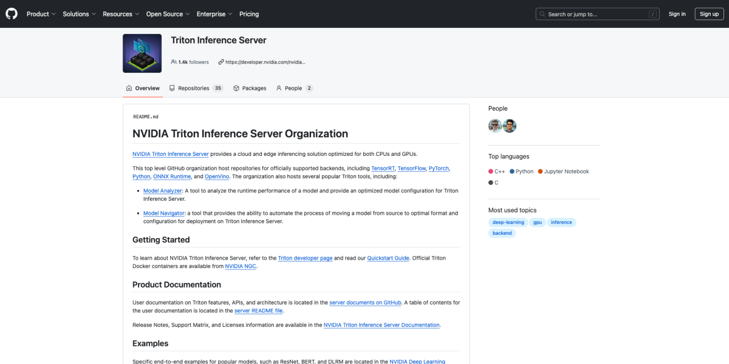Expand the Solutions dropdown menu

[x=79, y=14]
